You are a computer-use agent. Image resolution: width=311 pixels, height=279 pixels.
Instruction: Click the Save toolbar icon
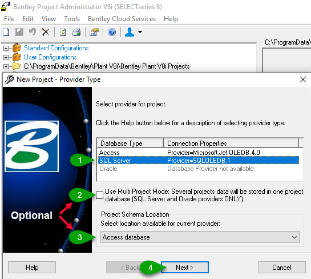[x=19, y=32]
